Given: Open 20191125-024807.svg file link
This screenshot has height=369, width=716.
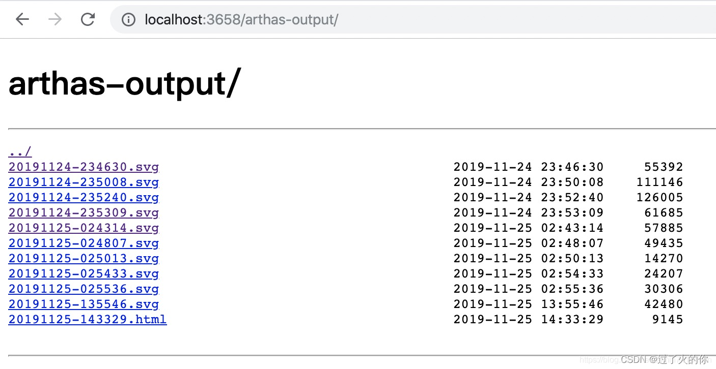Looking at the screenshot, I should tap(84, 243).
